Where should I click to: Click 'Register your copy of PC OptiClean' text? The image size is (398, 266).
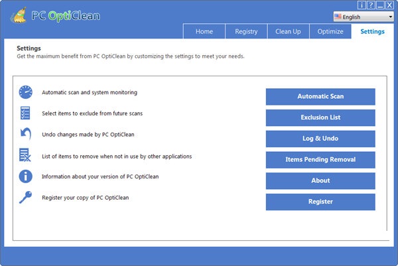pyautogui.click(x=86, y=198)
